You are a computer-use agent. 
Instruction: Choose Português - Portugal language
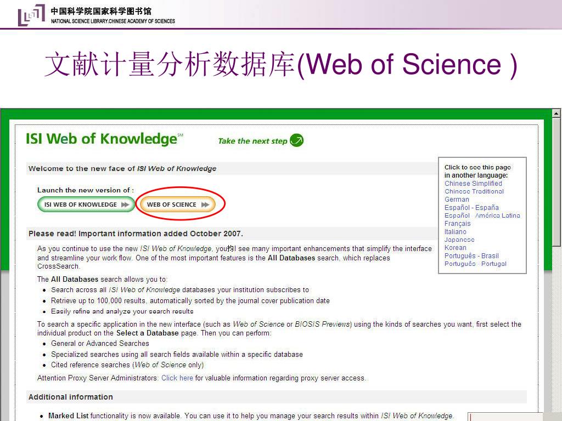click(475, 264)
